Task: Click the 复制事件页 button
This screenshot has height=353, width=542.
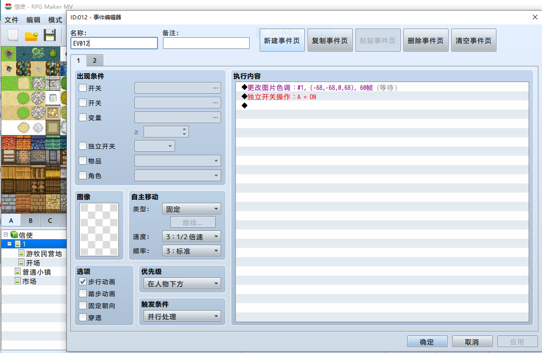Action: coord(330,41)
